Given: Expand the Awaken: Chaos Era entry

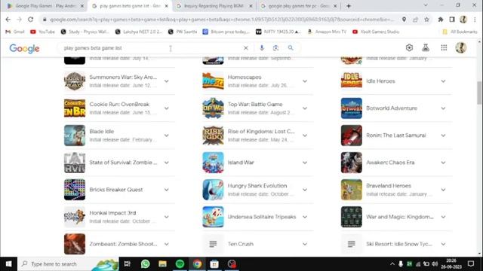Looking at the screenshot, I should point(443,163).
